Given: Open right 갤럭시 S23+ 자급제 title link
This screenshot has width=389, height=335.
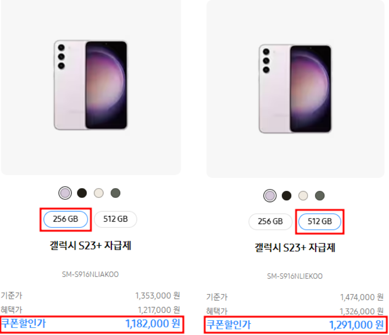Looking at the screenshot, I should coord(295,248).
